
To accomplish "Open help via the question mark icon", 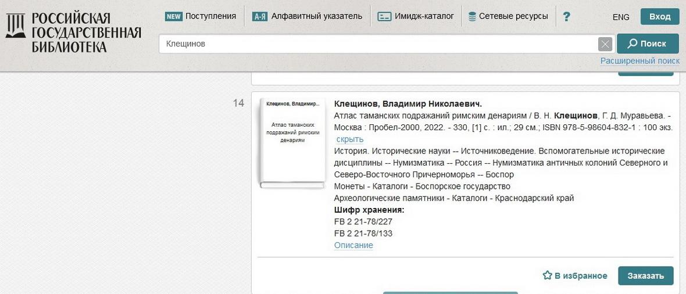I will click(x=567, y=17).
